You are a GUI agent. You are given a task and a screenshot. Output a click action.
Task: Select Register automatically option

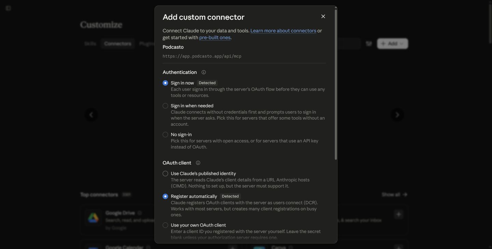click(165, 196)
